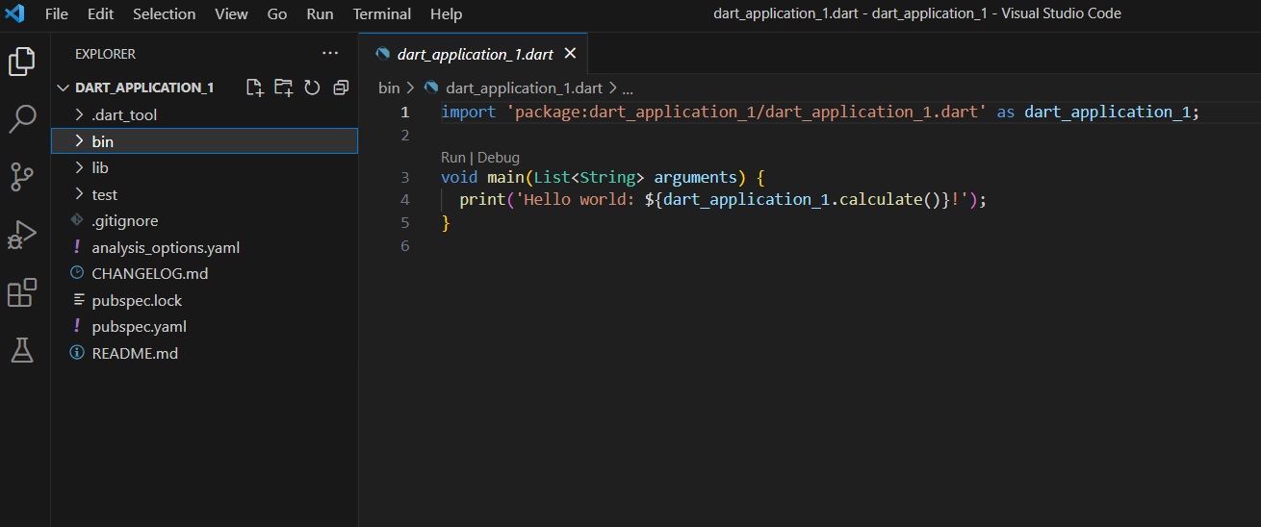
Task: Open the Selection menu
Action: click(x=164, y=13)
